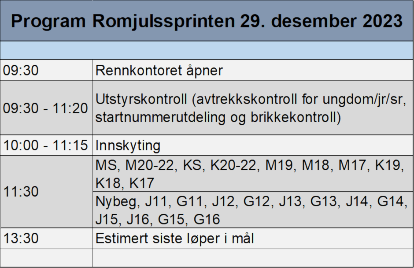Select the 09:30 time cell beside Rennkontoret åpner
Image resolution: width=414 pixels, height=268 pixels.
46,71
